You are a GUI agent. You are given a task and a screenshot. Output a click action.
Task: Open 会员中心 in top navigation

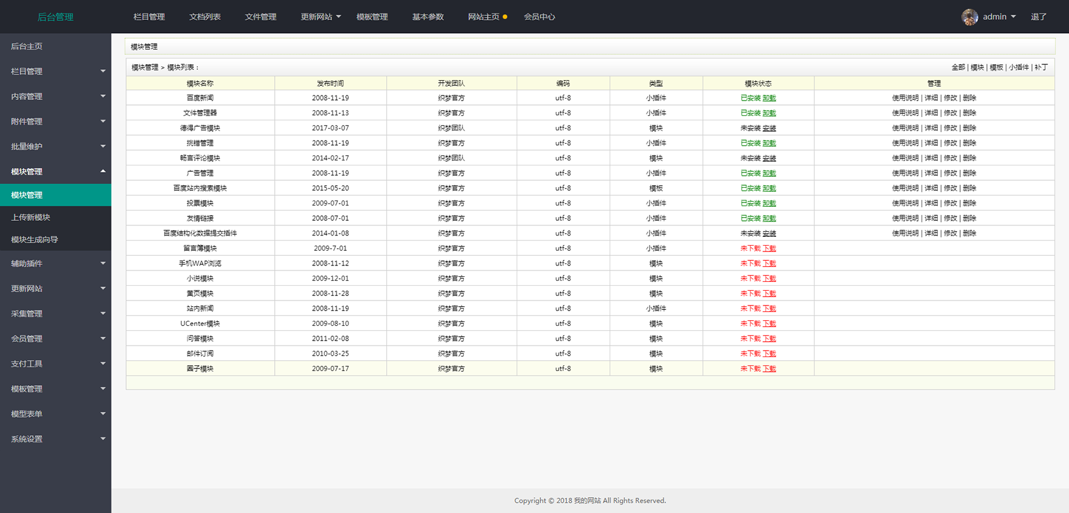[x=540, y=17]
